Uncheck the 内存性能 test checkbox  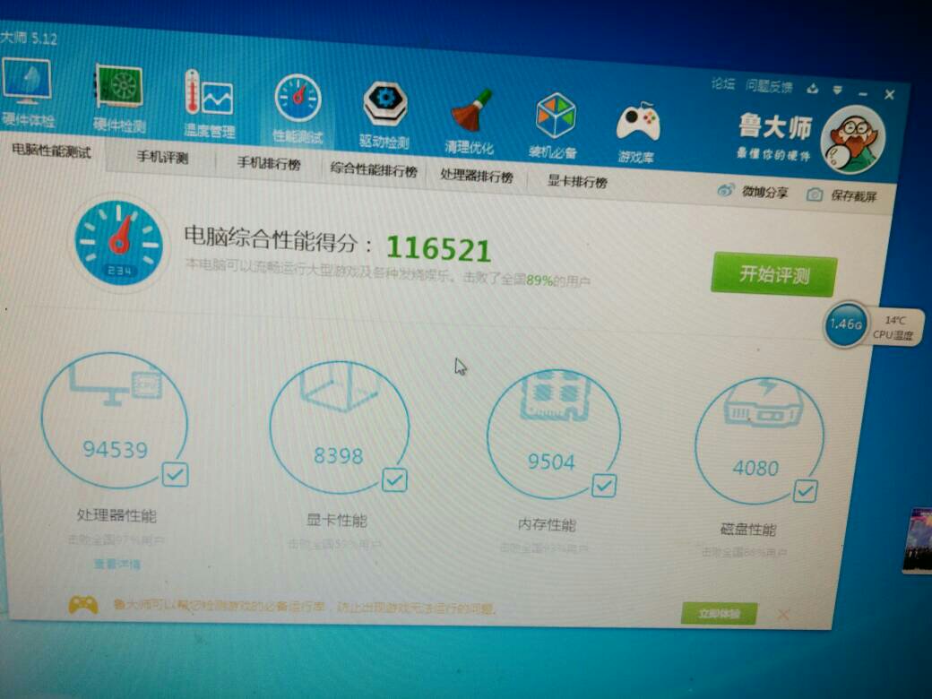[604, 486]
